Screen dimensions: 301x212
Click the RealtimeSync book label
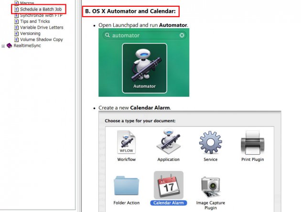[28, 46]
